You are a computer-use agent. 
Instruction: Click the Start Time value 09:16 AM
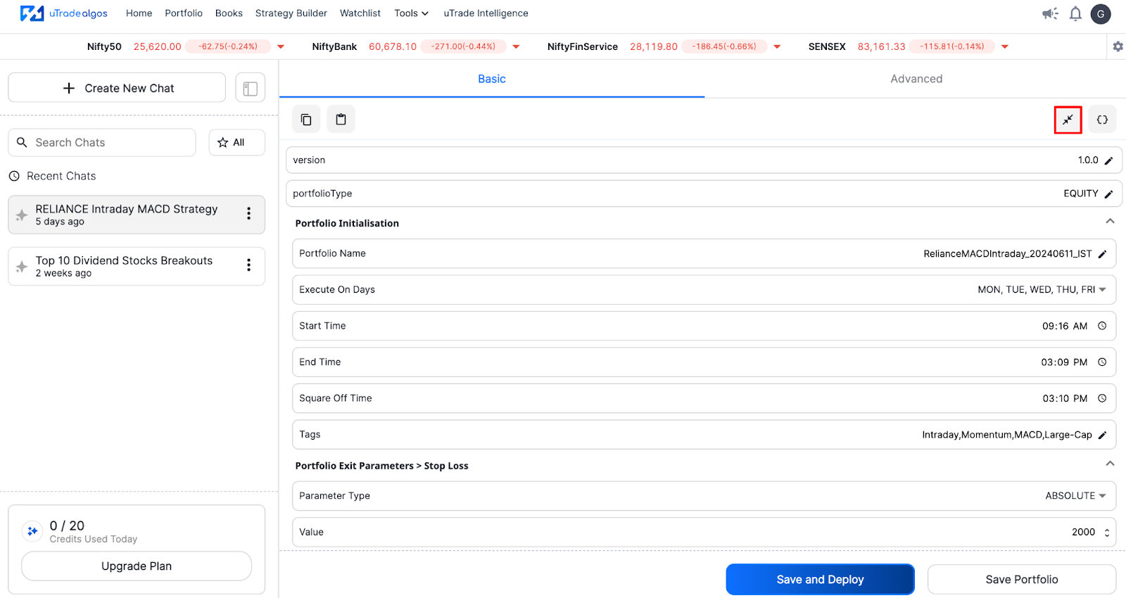1065,326
